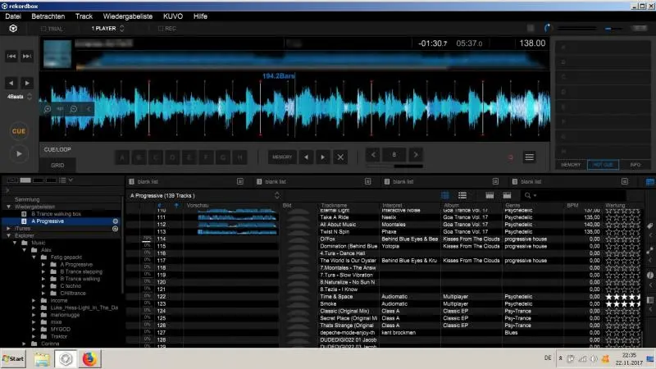Click hot cue A pad

123,157
